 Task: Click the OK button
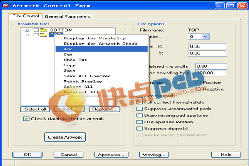27,155
